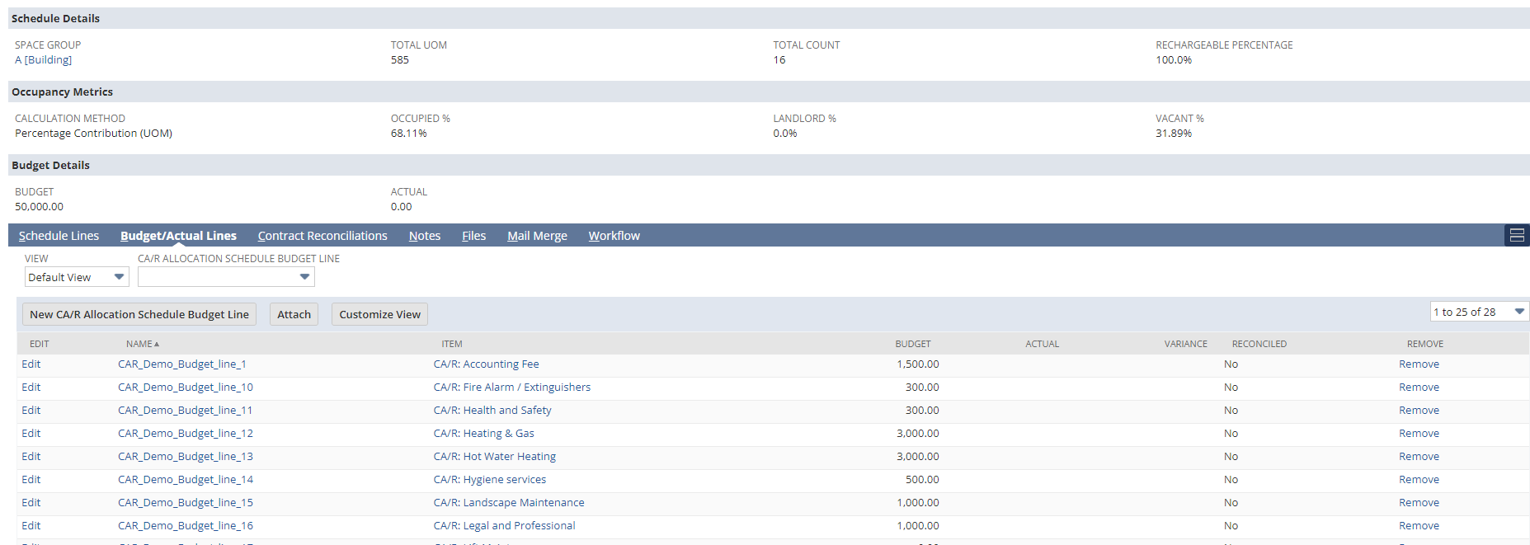
Task: Open CAR_Demo_Budget_line_16 name link
Action: tap(186, 525)
